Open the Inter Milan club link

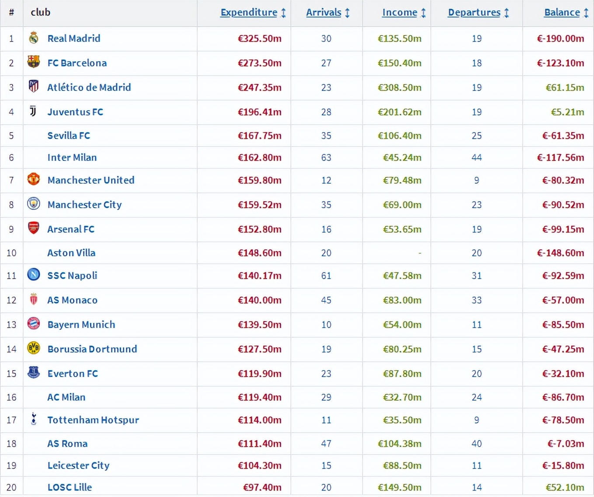[72, 157]
